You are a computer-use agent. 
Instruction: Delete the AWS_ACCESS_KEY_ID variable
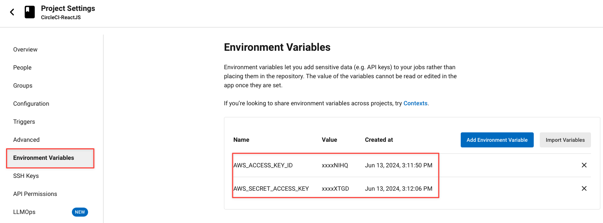[584, 165]
